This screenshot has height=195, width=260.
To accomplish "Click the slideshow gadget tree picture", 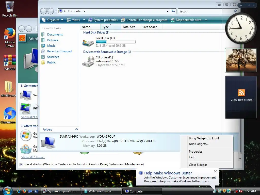I will coord(241,60).
